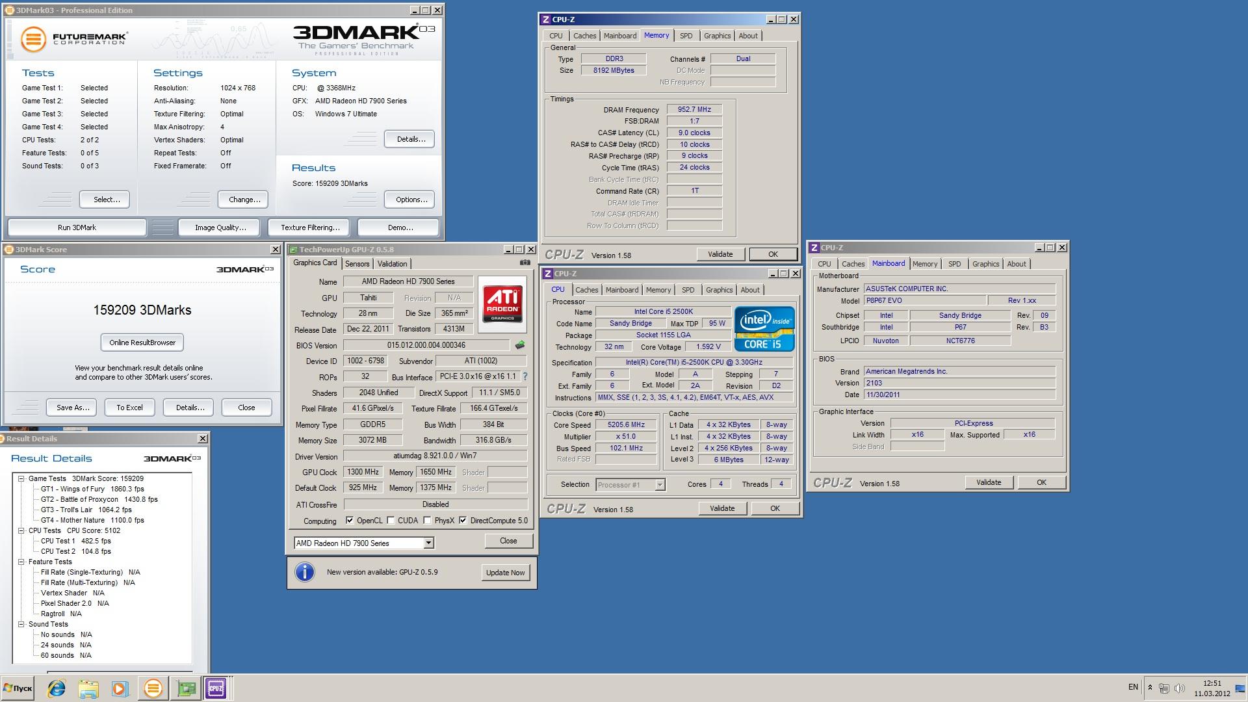The height and width of the screenshot is (702, 1248).
Task: Open About tab in CPU-Z Memory window
Action: pyautogui.click(x=748, y=36)
